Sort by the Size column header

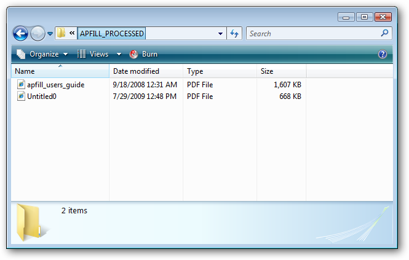[282, 71]
